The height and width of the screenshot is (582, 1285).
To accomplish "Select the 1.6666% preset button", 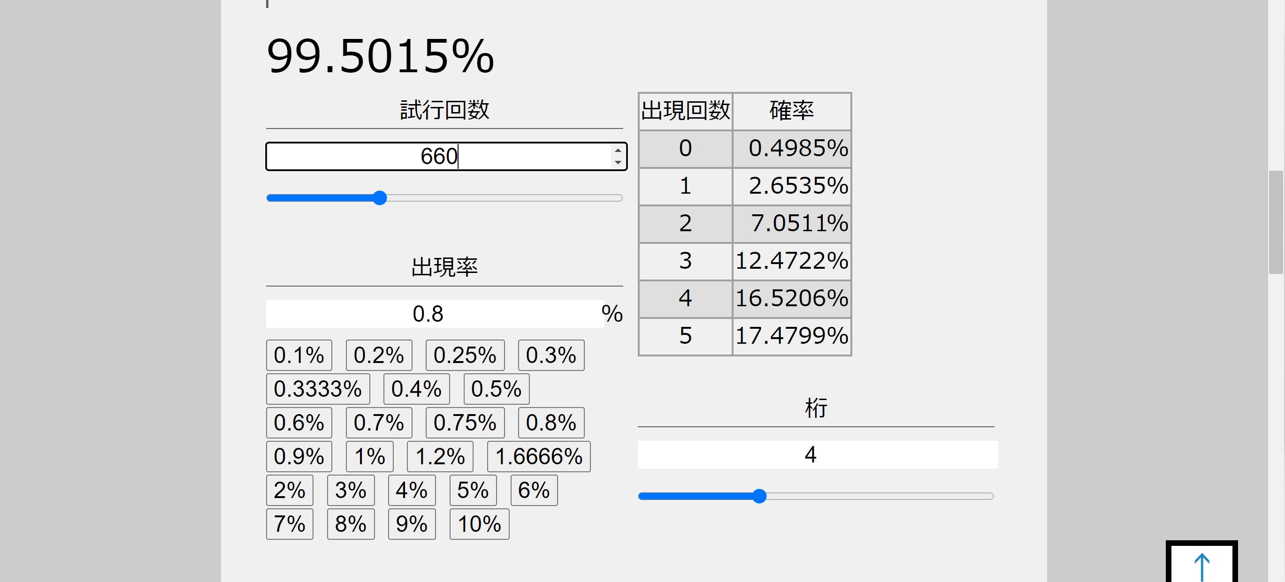I will point(538,456).
